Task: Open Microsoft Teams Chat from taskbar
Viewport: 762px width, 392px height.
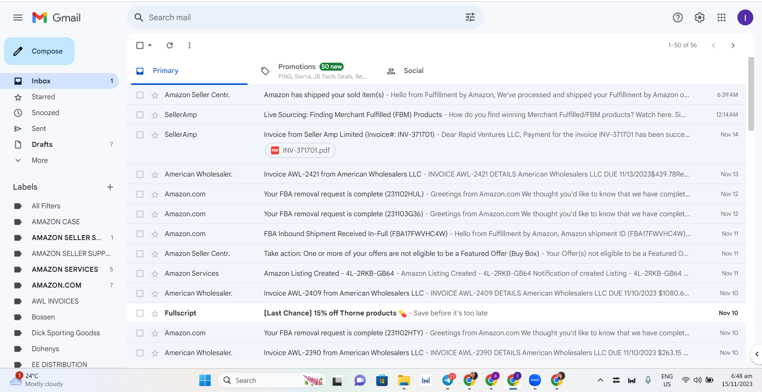Action: [x=360, y=380]
